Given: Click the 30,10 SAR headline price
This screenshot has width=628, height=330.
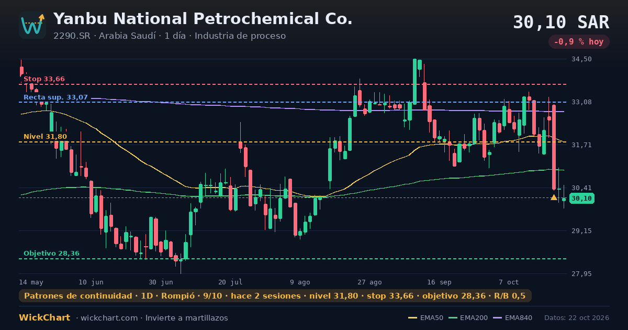Looking at the screenshot, I should [561, 23].
